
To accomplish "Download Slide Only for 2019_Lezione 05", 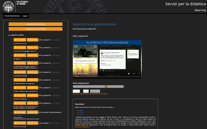I will point(33,72).
